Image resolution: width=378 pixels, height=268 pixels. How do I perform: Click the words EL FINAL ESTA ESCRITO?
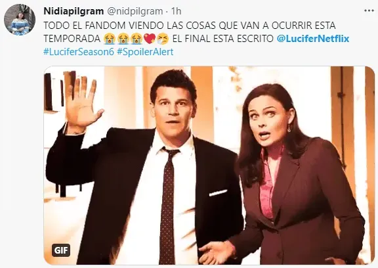[x=223, y=39]
